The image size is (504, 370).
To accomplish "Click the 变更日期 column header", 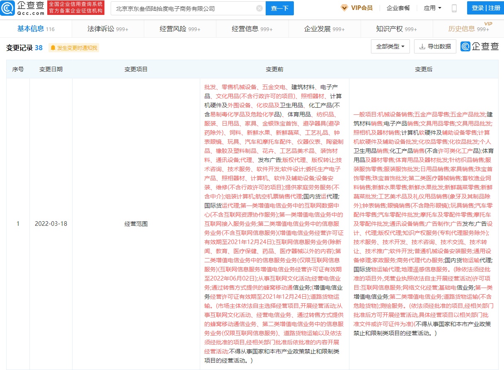I will [51, 69].
